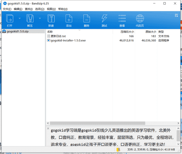Viewport: 182px width, 154px height.
Task: Click the file list horizontal scrollbar thumb
Action: pos(97,123)
